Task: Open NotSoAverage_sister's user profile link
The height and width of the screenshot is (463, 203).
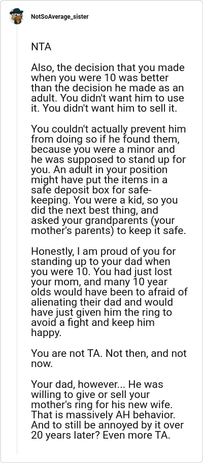Action: click(x=59, y=17)
